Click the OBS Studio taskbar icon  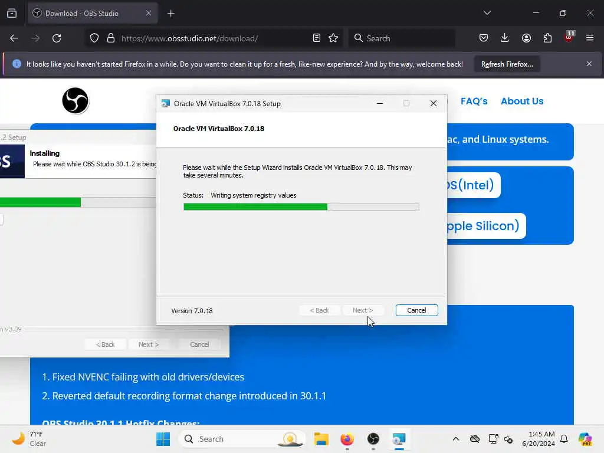pos(373,439)
